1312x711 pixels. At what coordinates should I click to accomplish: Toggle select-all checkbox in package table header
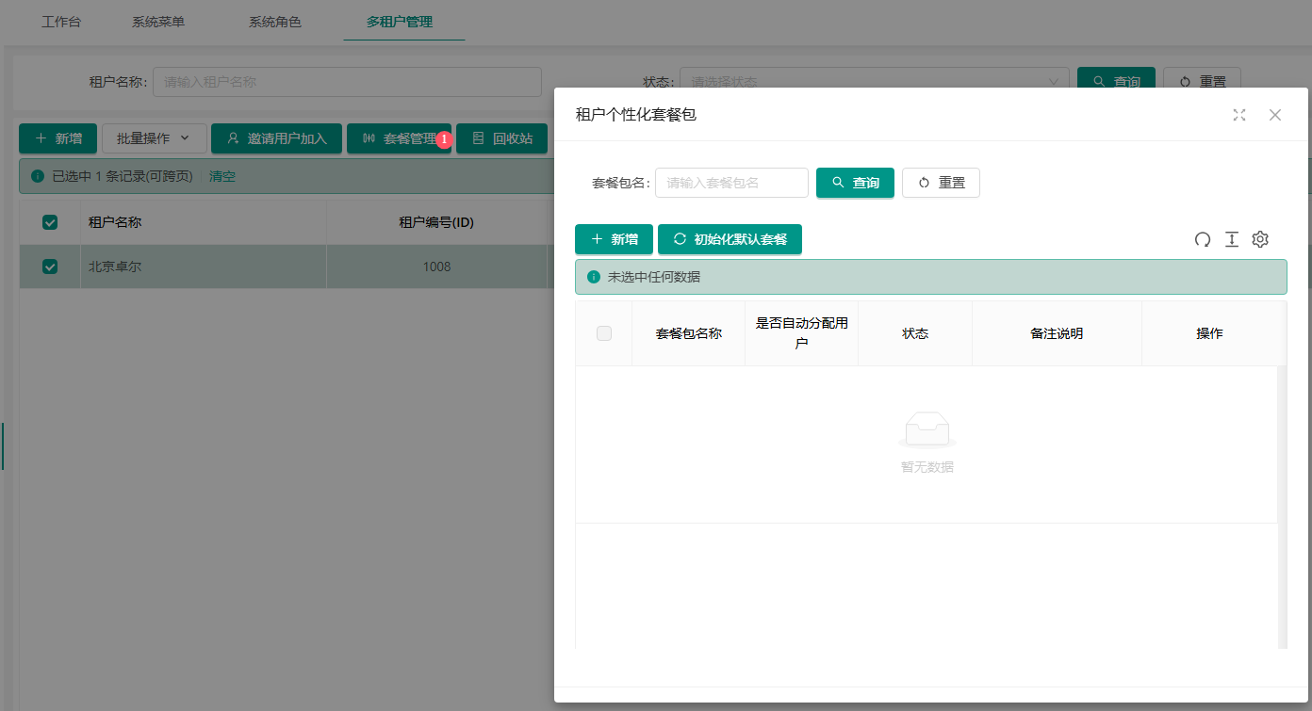pyautogui.click(x=604, y=333)
